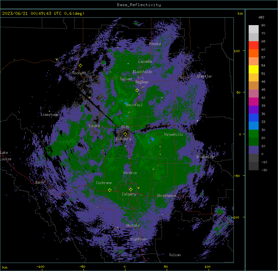
Task: Click the yellow marker above RockyMH
Action: [80, 66]
